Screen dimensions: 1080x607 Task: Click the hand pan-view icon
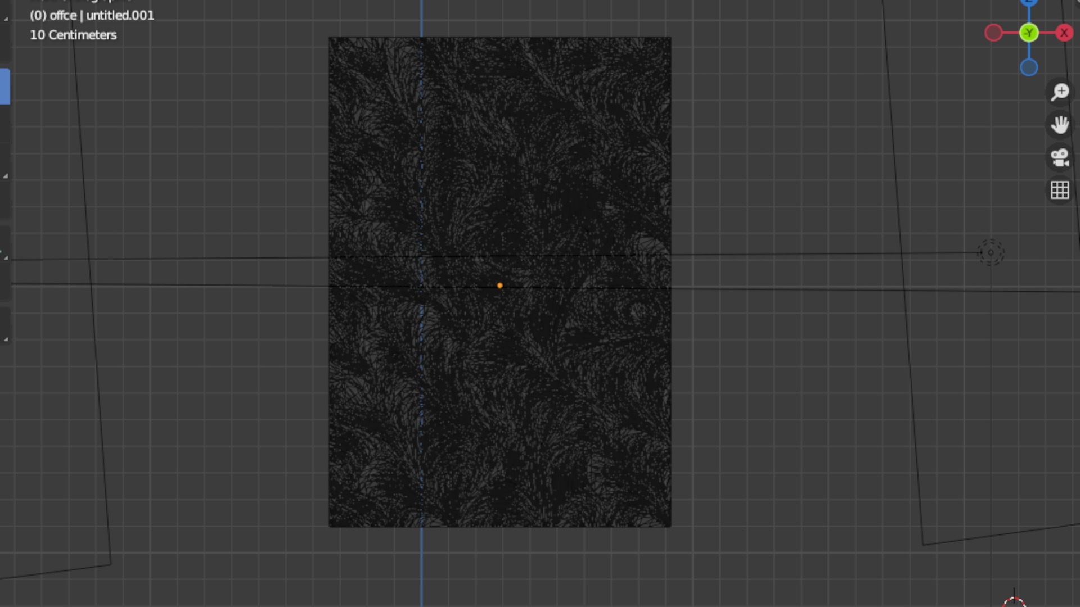(x=1060, y=125)
